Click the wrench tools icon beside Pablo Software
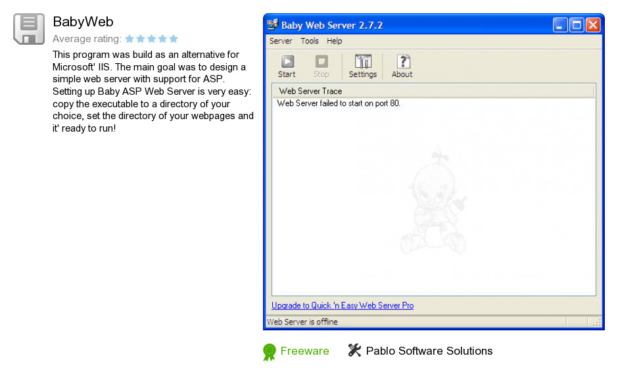Viewport: 618px width, 381px height. (354, 350)
